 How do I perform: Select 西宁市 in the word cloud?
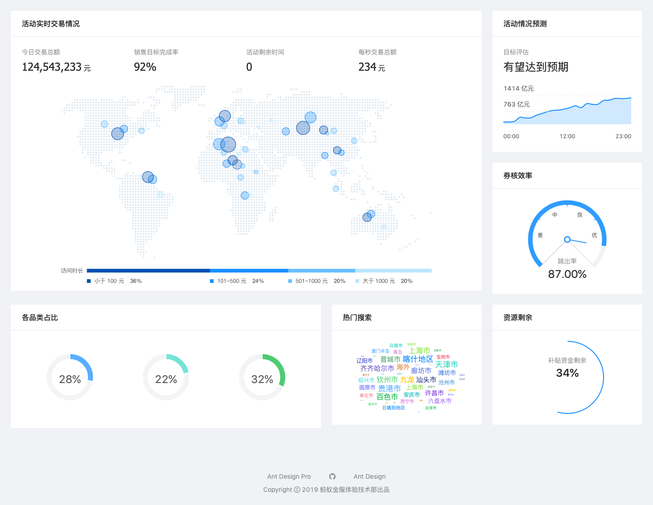click(407, 402)
